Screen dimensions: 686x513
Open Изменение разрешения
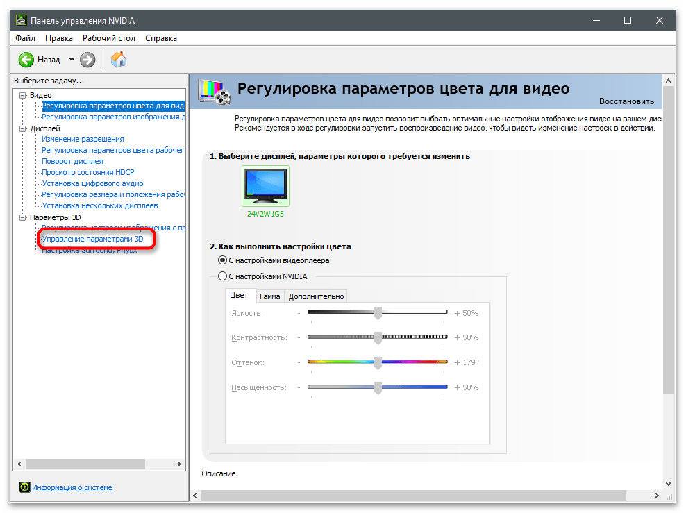click(x=83, y=139)
